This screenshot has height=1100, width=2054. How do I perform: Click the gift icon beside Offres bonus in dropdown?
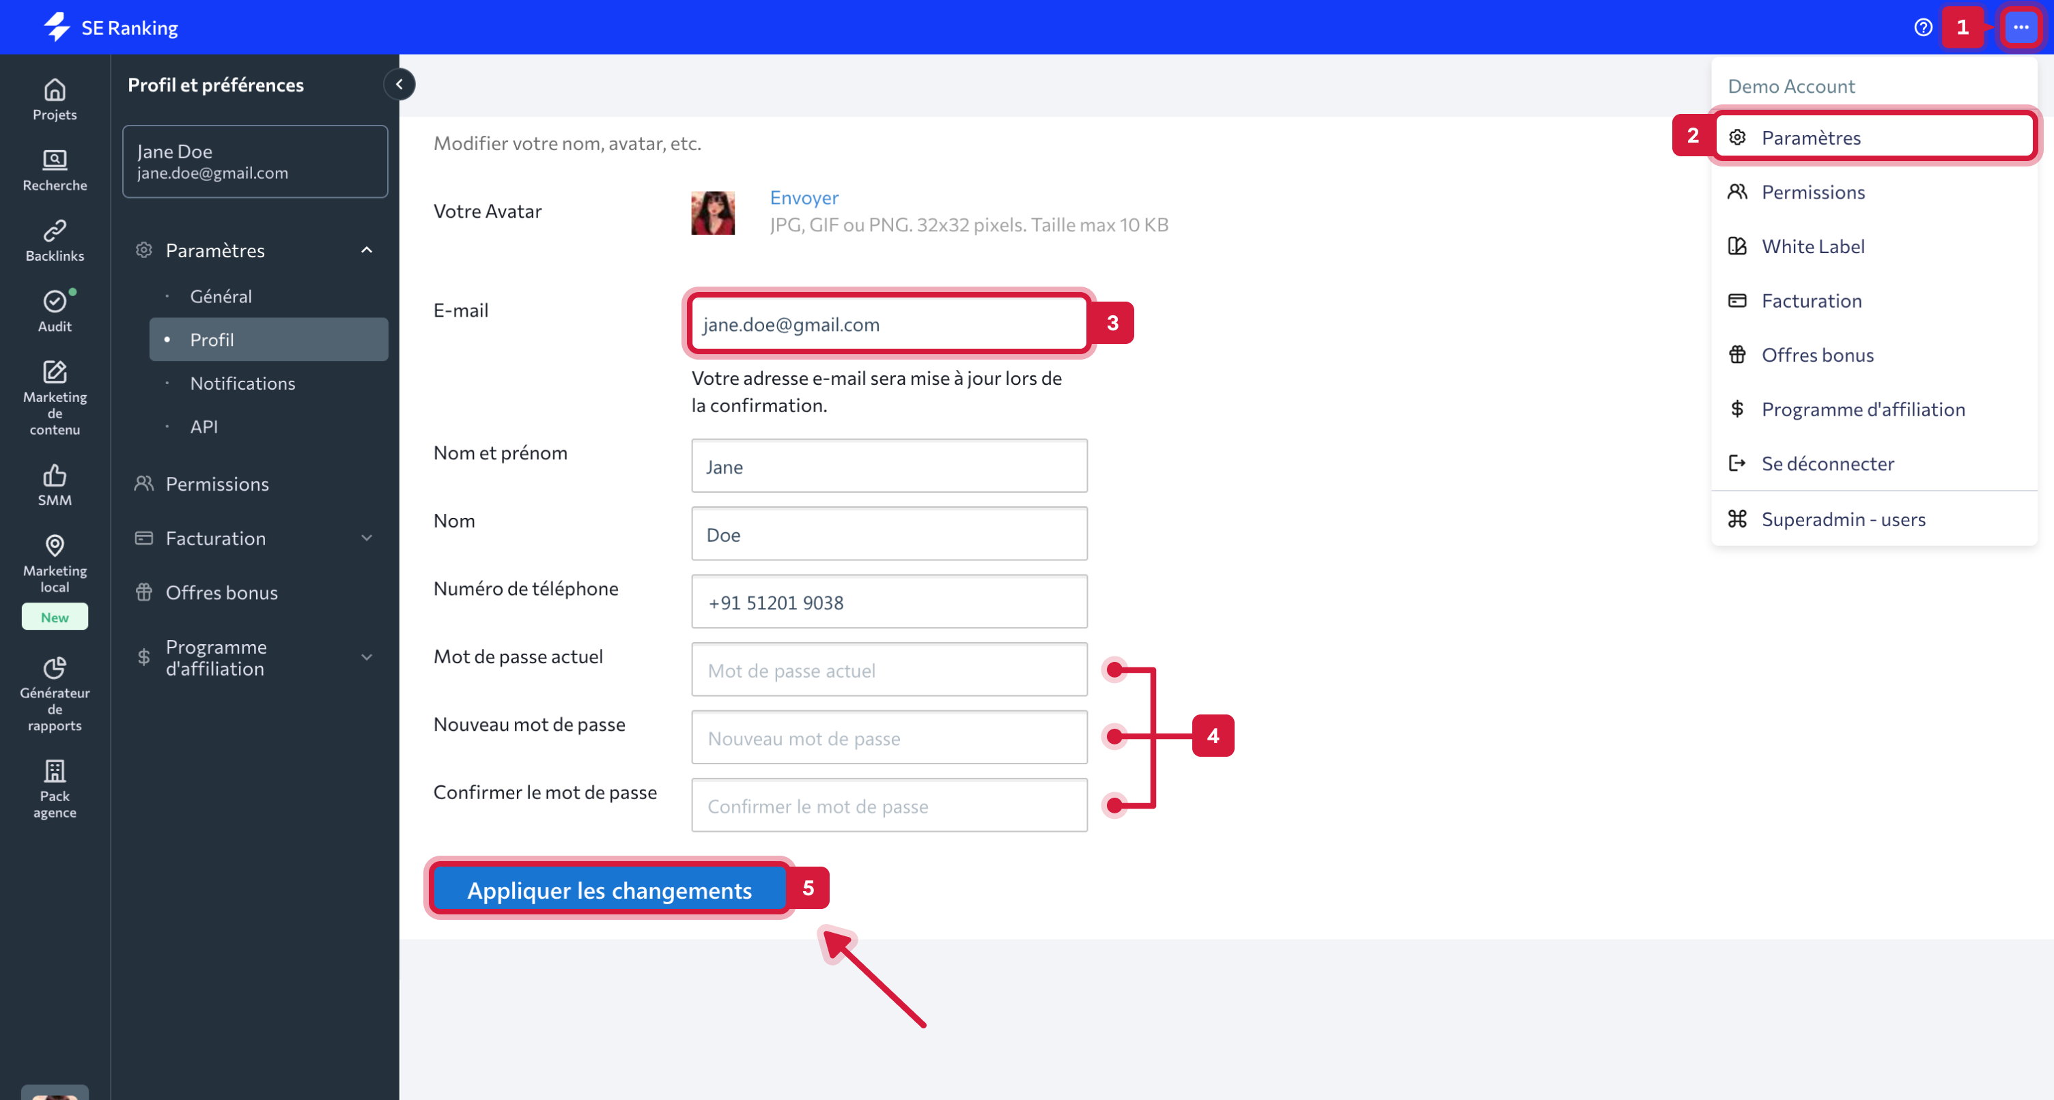tap(1736, 355)
